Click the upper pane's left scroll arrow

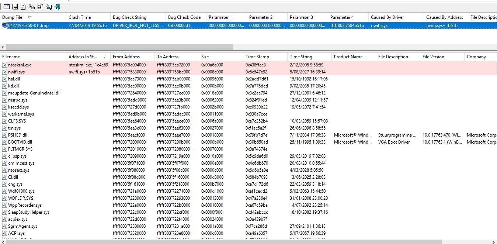3,47
